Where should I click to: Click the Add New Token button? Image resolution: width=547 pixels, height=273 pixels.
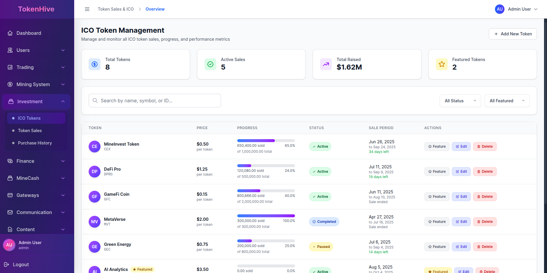coord(513,34)
